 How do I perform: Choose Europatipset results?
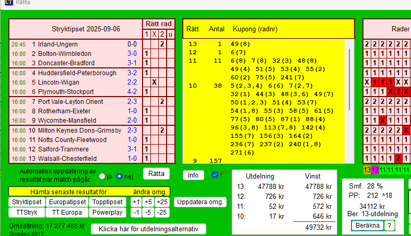coord(66,202)
